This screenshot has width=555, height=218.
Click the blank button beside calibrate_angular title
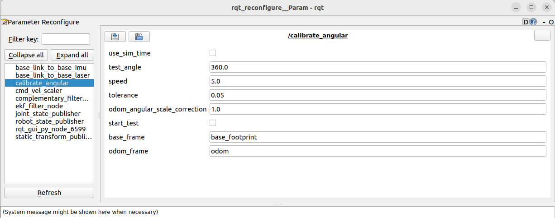point(542,35)
